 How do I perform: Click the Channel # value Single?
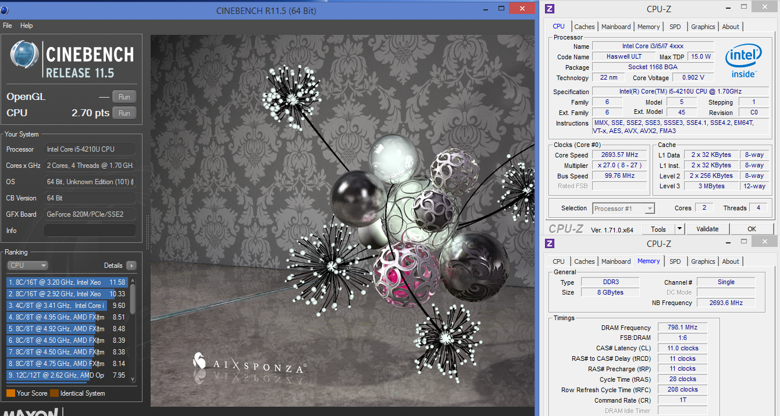726,282
